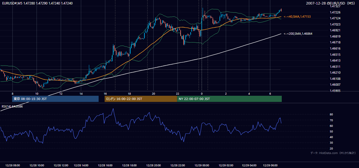This screenshot has height=168, width=359.
Task: Select hour marker 12 under price chart
Action: point(61,94)
